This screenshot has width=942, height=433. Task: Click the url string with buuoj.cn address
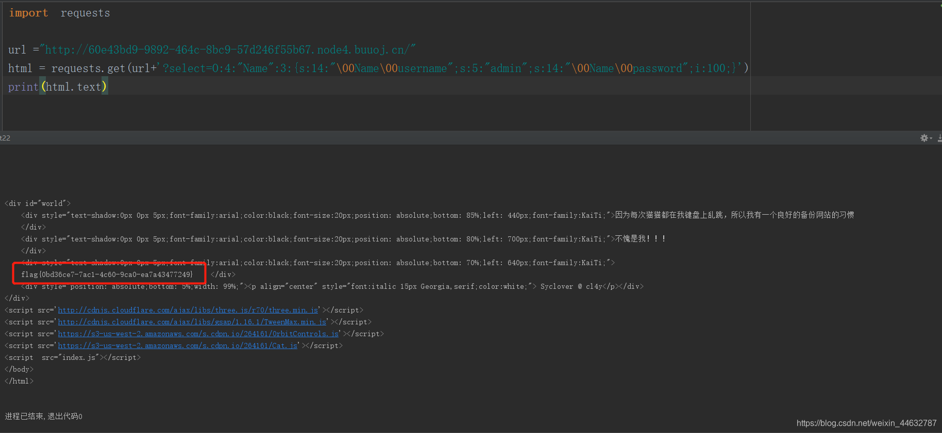[x=227, y=50]
